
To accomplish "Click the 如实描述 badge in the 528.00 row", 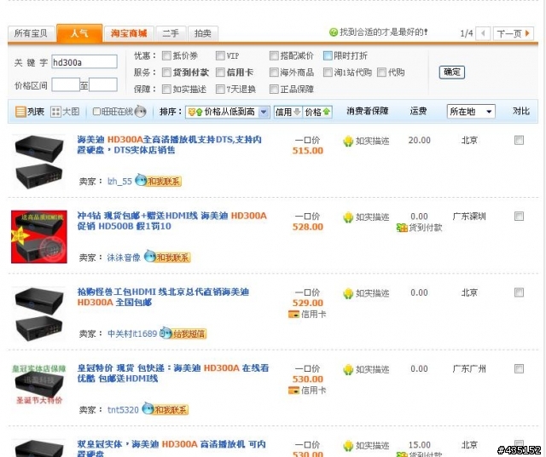I will (x=366, y=217).
